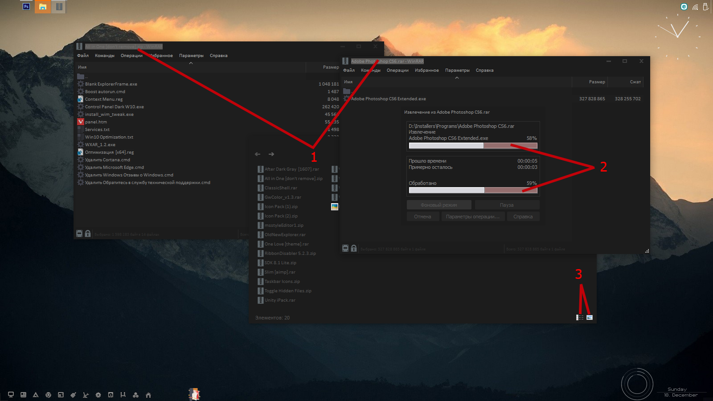Pause extraction with Пауза button

[x=507, y=205]
